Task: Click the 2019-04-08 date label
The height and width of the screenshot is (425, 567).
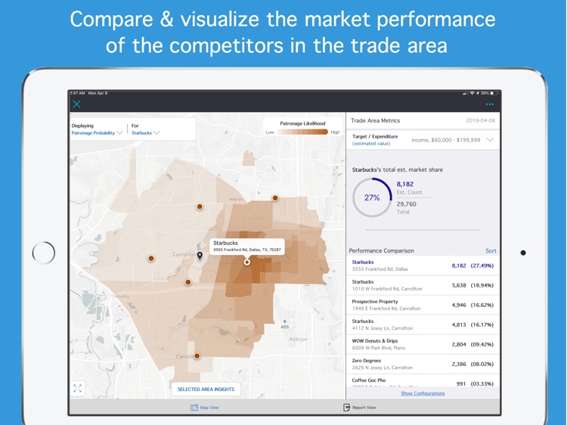Action: pyautogui.click(x=480, y=120)
